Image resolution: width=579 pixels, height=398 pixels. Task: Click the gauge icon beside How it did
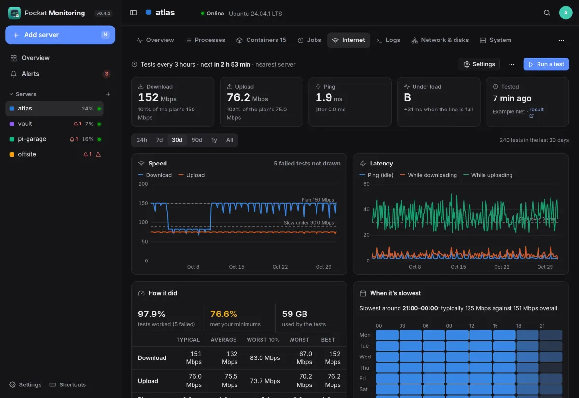[141, 293]
